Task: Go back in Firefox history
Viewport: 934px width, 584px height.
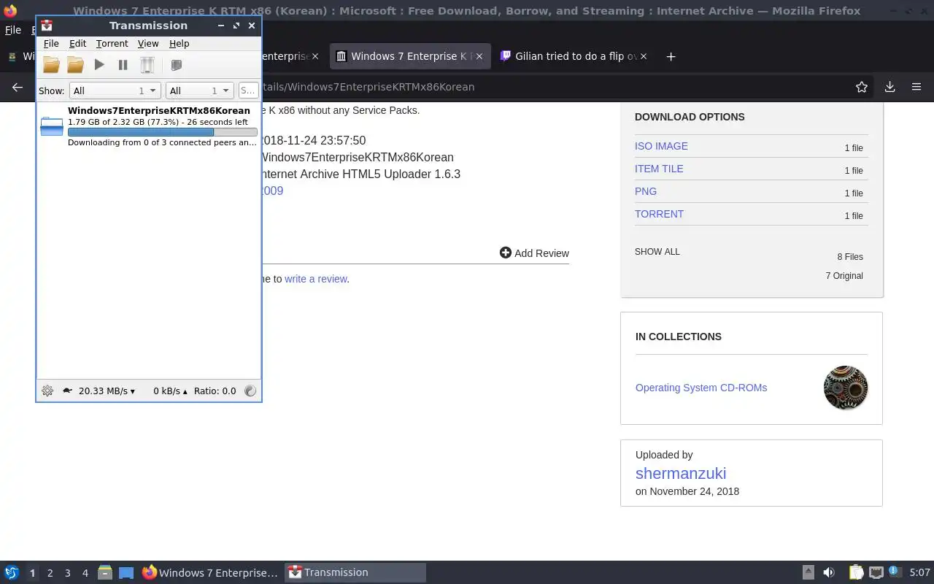Action: (18, 87)
